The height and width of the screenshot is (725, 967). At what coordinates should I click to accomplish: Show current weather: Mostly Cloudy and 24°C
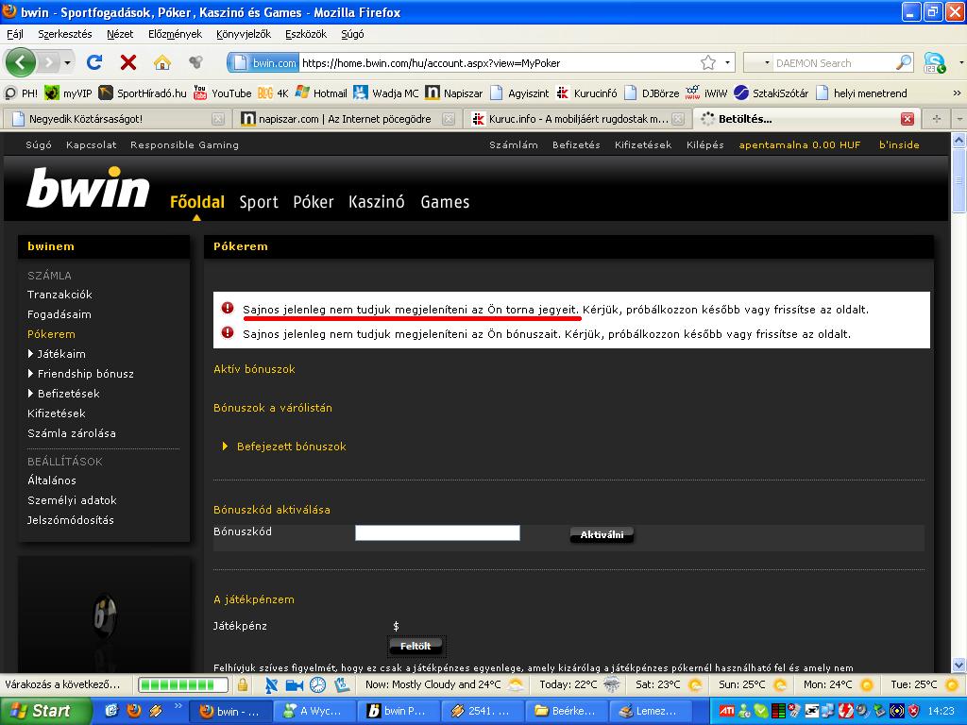click(445, 684)
